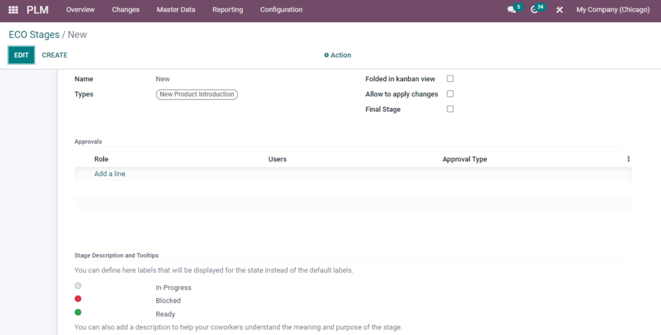Click the red Blocked state dot
This screenshot has width=661, height=335.
(x=78, y=299)
